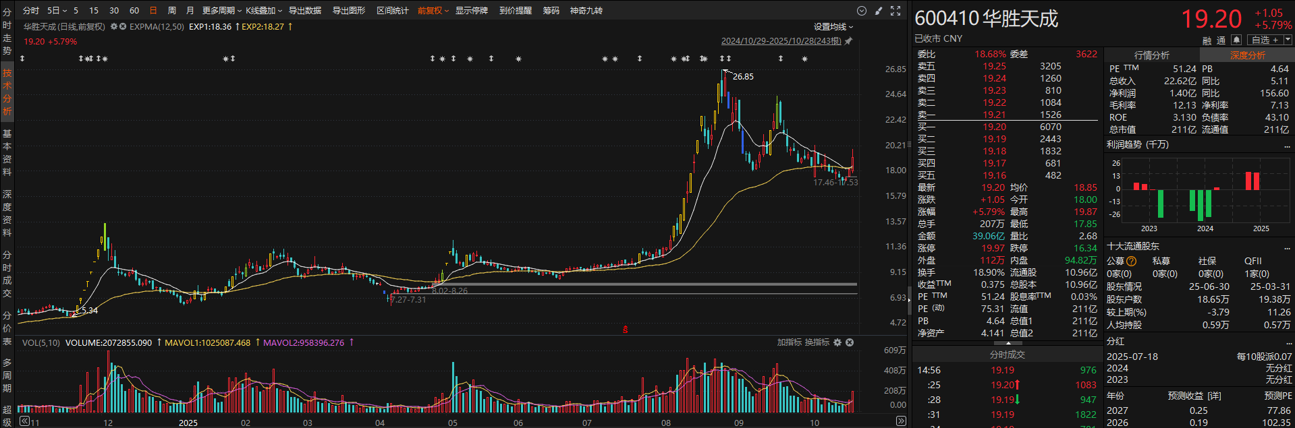Switch to the 行情分析 tab
Image resolution: width=1295 pixels, height=428 pixels.
point(1151,55)
